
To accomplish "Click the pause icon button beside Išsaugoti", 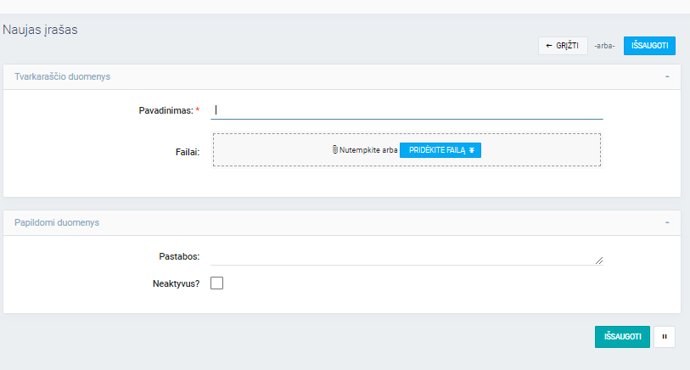I will tap(665, 337).
